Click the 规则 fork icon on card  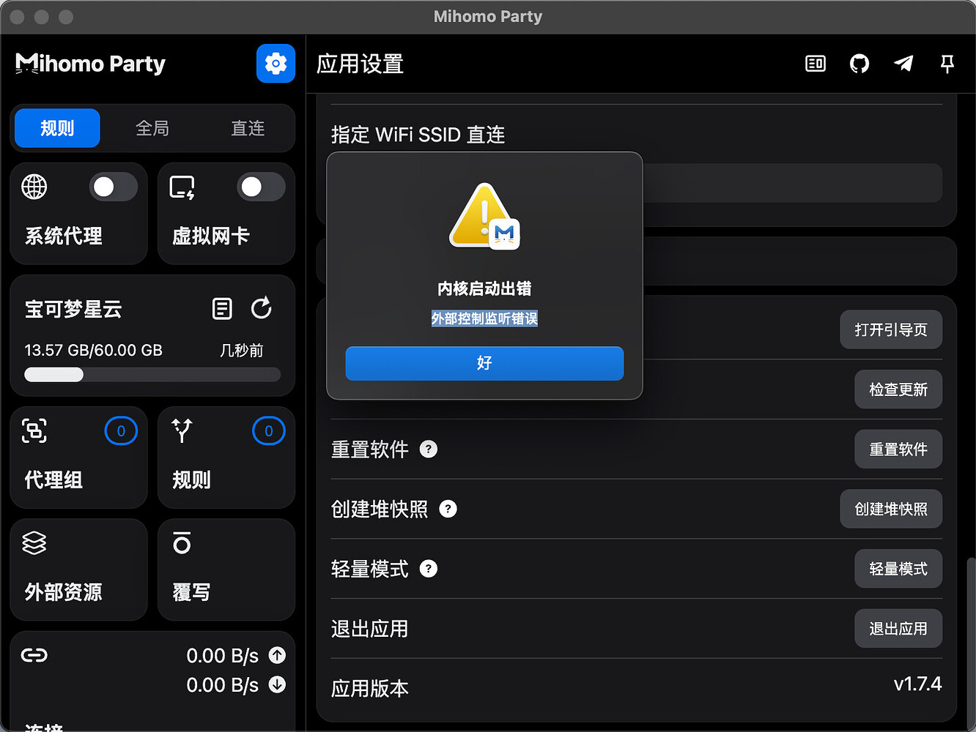point(182,430)
